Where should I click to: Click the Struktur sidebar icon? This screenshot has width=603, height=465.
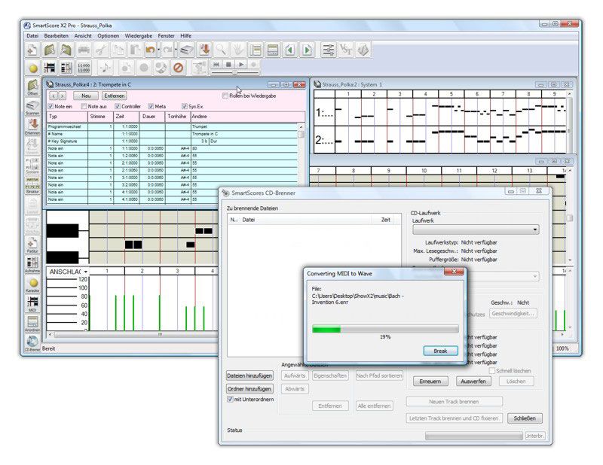pos(32,185)
